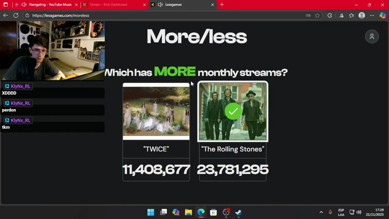Open the translate page icon

(x=308, y=15)
